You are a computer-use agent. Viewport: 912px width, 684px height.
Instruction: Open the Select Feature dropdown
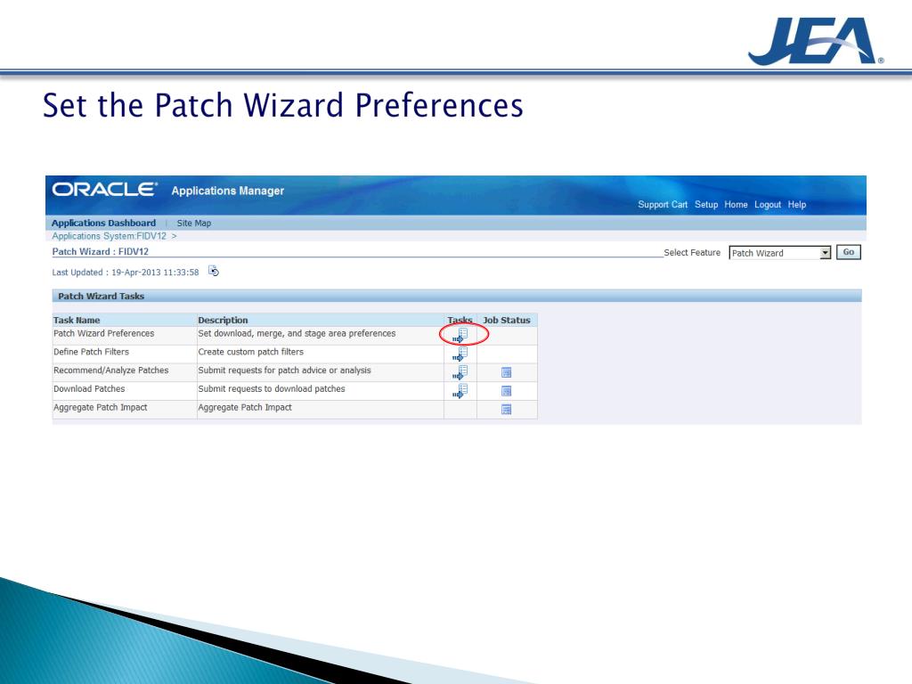coord(780,253)
